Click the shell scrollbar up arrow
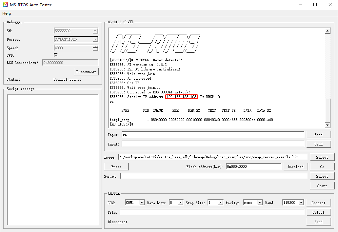This screenshot has width=338, height=232. pyautogui.click(x=327, y=31)
